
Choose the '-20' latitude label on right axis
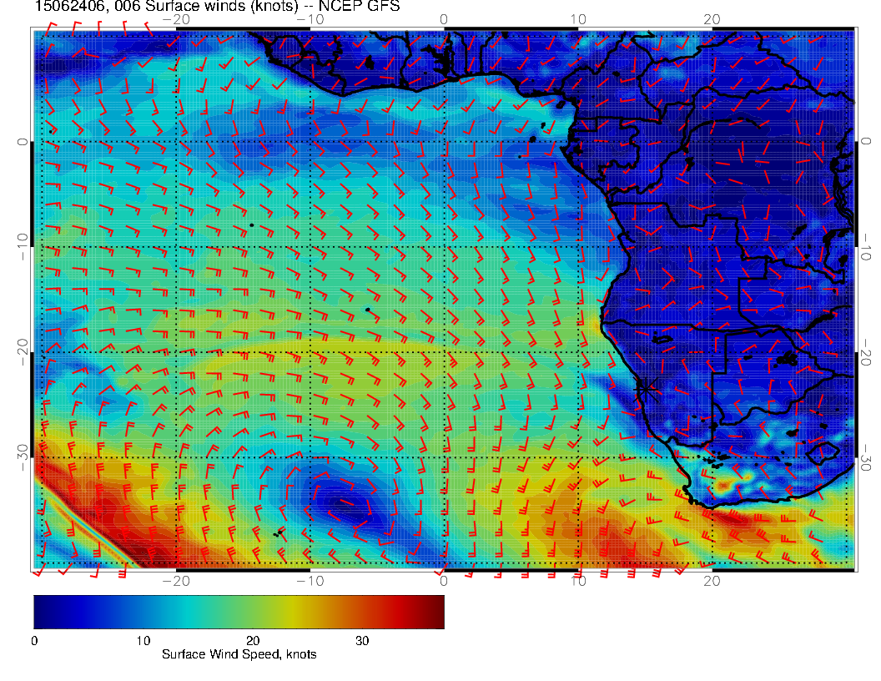[866, 352]
